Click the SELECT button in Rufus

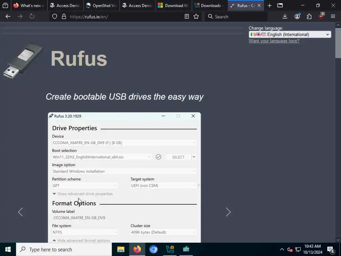tap(178, 157)
